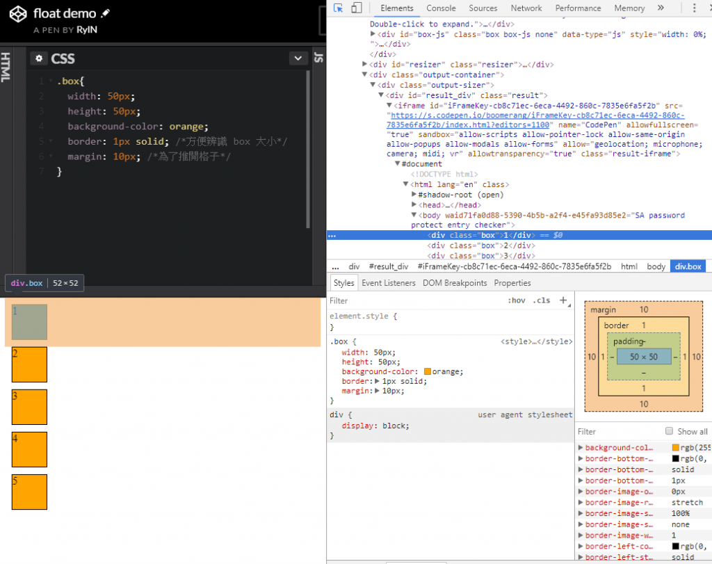Click the pencil edit-title icon beside float demo
Image resolution: width=712 pixels, height=564 pixels.
coord(106,13)
